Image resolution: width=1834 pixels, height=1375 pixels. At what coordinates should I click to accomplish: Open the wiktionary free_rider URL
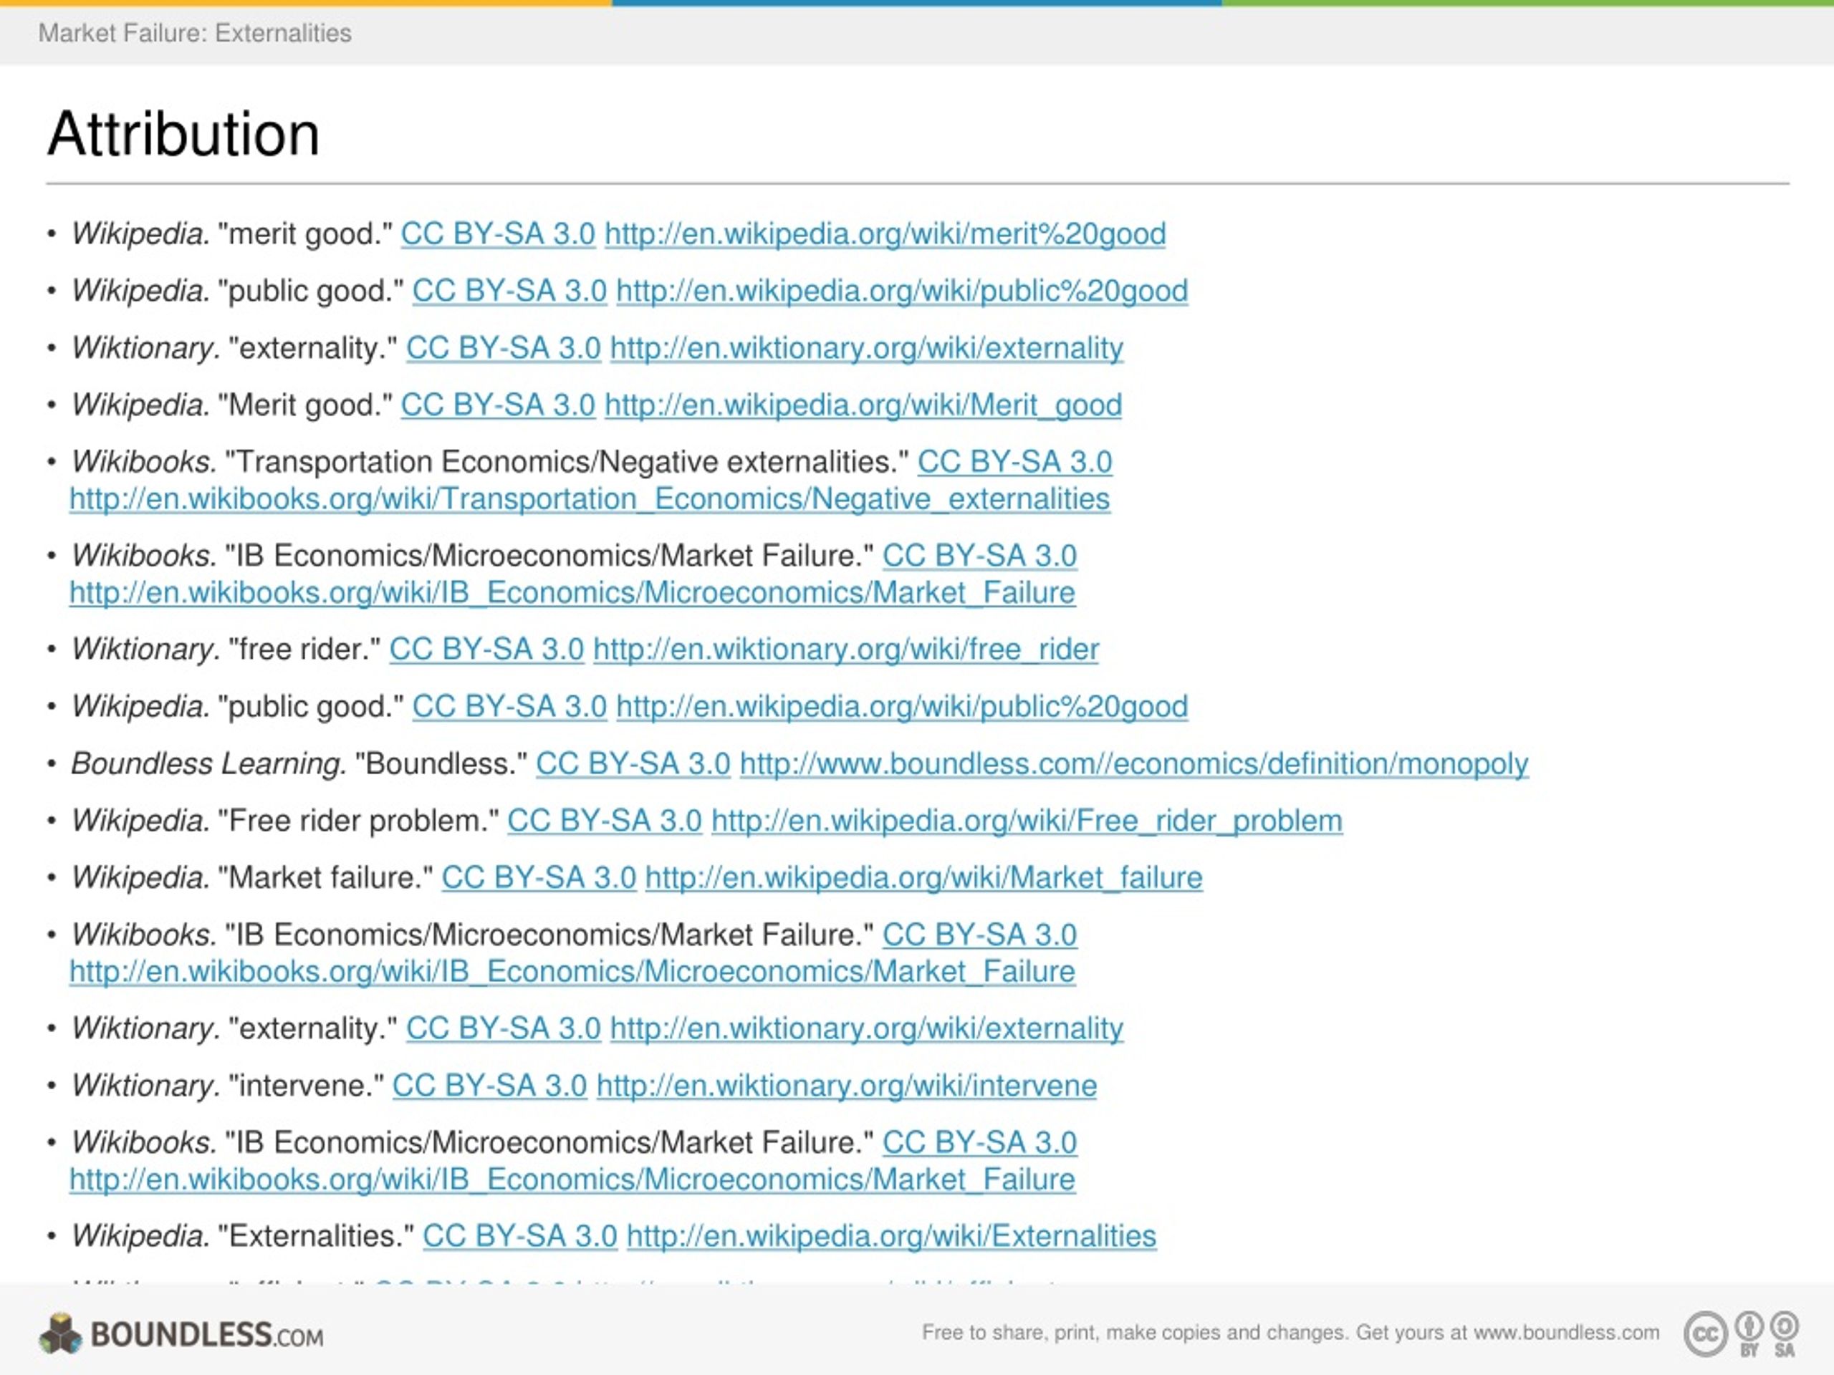pyautogui.click(x=847, y=649)
